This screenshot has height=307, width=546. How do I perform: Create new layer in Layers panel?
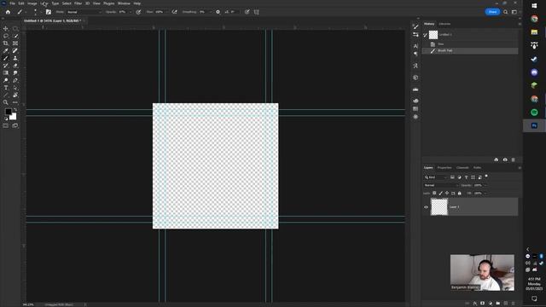(506, 304)
